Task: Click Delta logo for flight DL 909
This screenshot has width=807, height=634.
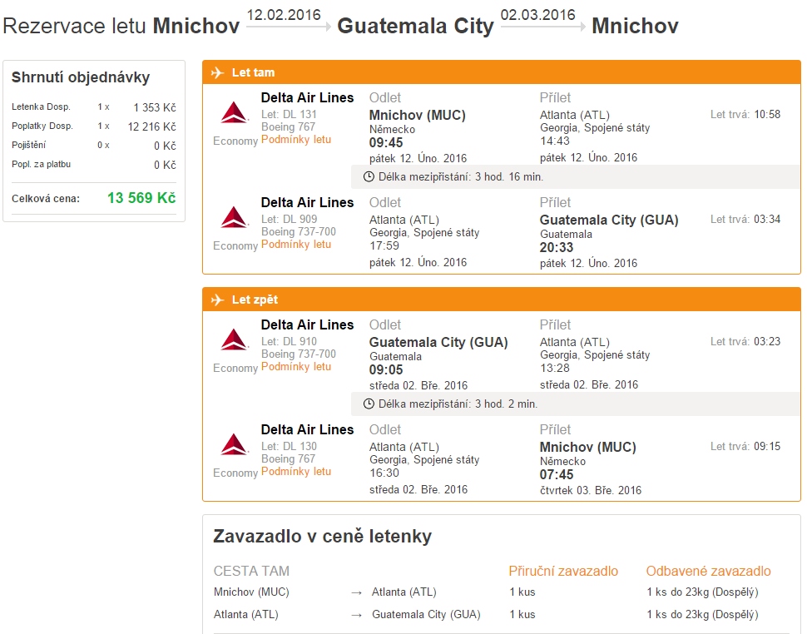Action: tap(235, 217)
